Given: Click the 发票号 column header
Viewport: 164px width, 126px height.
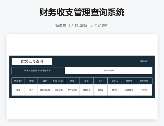Looking at the screenshot, I should pos(129,81).
